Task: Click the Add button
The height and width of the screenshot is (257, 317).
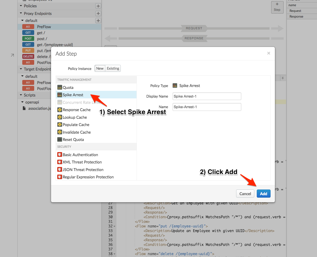Action: point(264,194)
